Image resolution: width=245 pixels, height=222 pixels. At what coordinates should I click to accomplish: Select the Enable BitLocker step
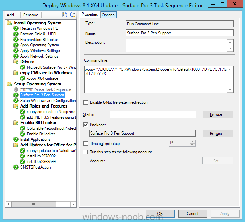[41, 134]
